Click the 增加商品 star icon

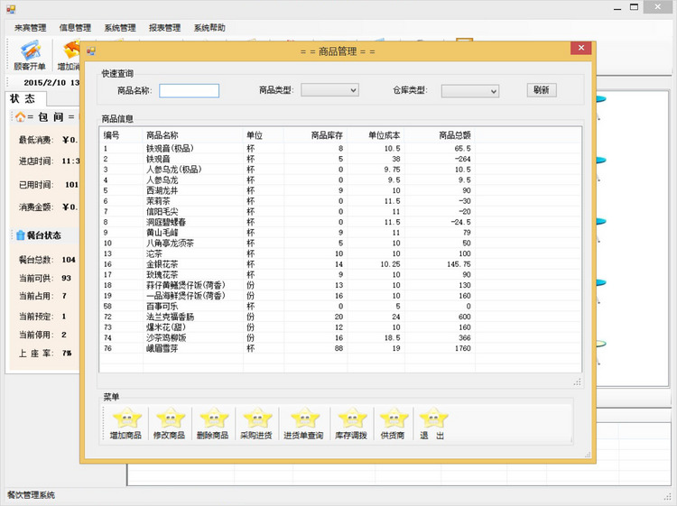tap(125, 420)
